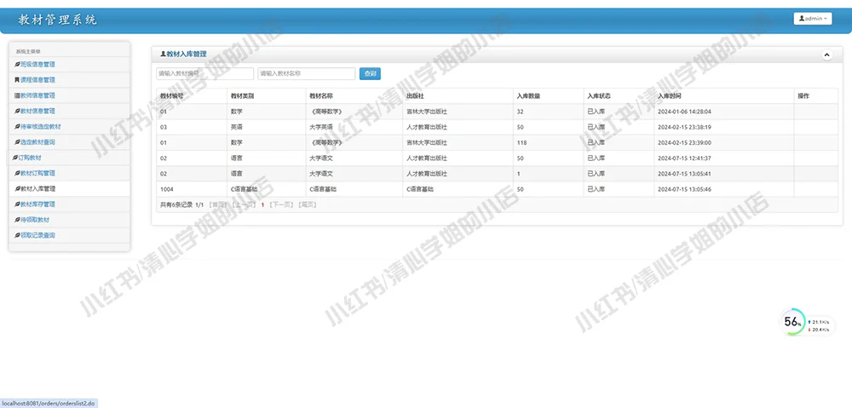Click the 教材管理系统 header title
Screen dimensions: 852x408
pyautogui.click(x=58, y=20)
